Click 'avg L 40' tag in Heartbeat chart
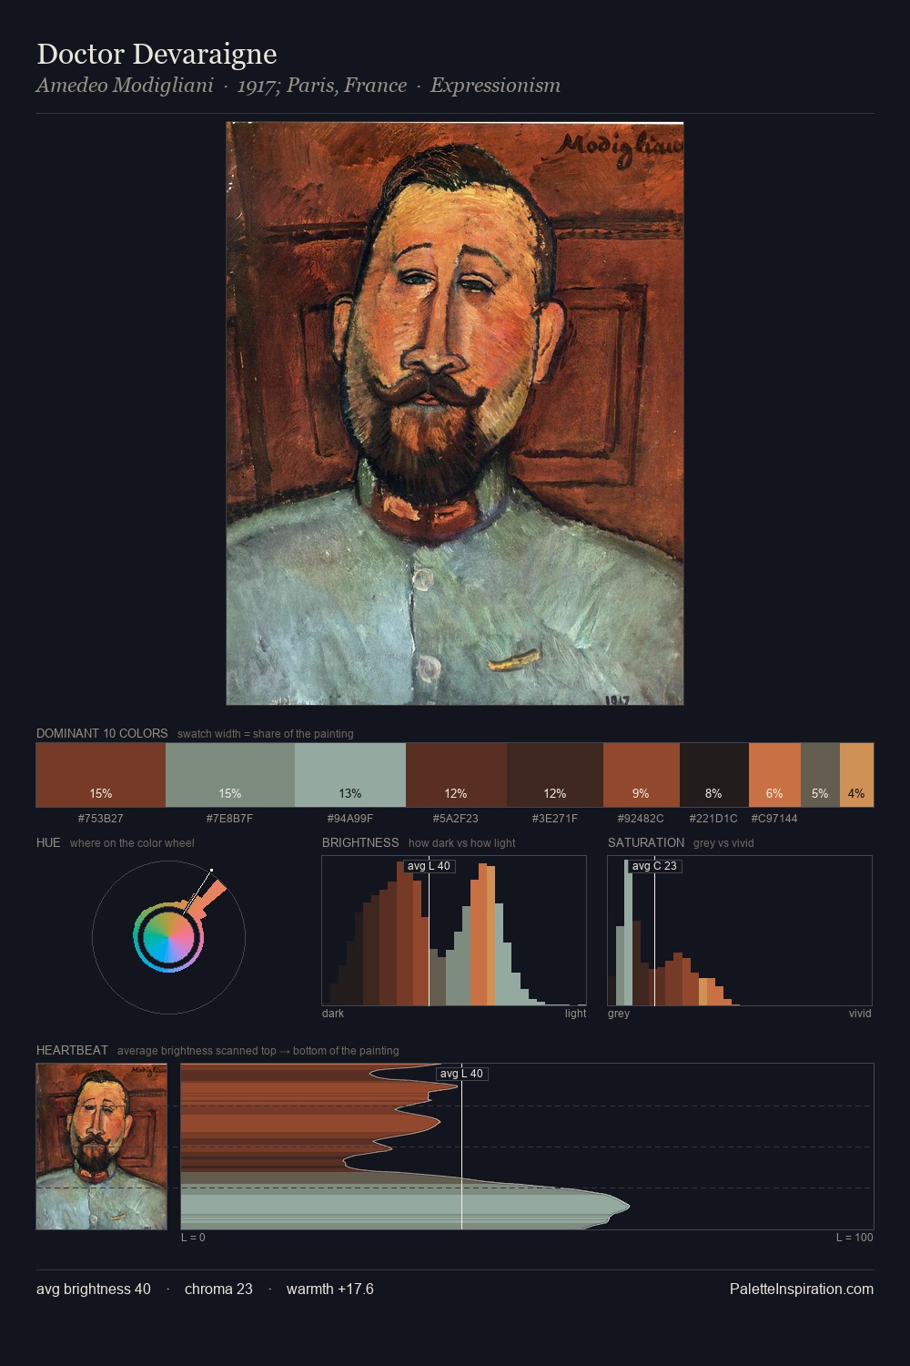 462,1074
